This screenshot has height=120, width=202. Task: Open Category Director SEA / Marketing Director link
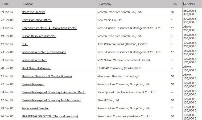point(49,28)
